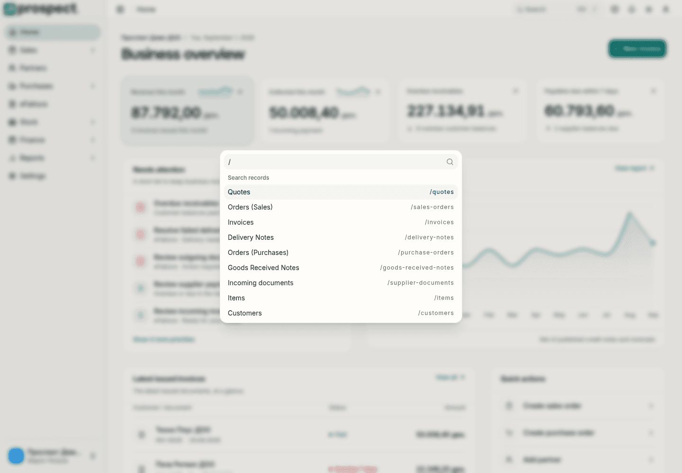Screen dimensions: 682x473
Task: Pick Incoming documents from results
Action: [x=341, y=283]
